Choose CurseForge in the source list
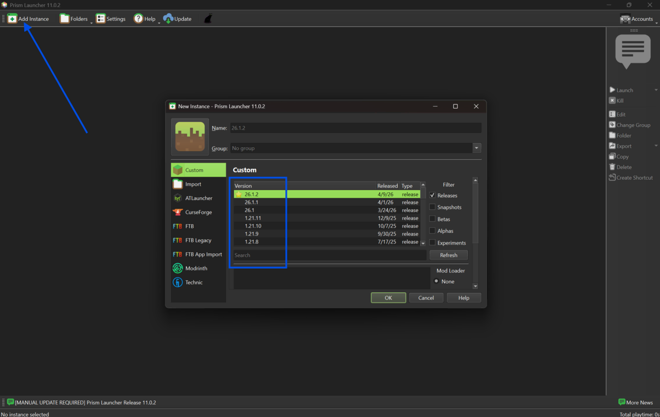 pos(198,212)
